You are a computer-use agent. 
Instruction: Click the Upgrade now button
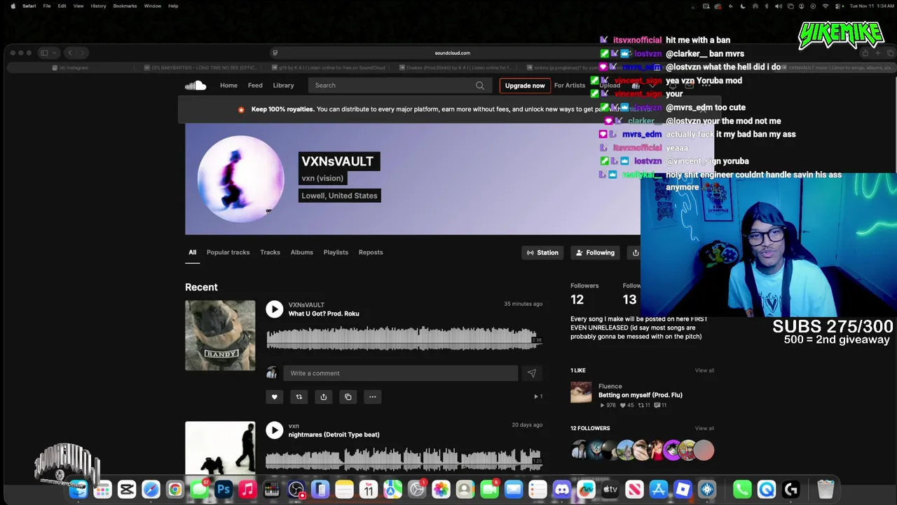(525, 86)
